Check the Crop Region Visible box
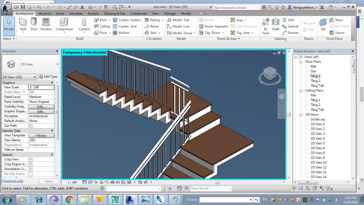 31,164
